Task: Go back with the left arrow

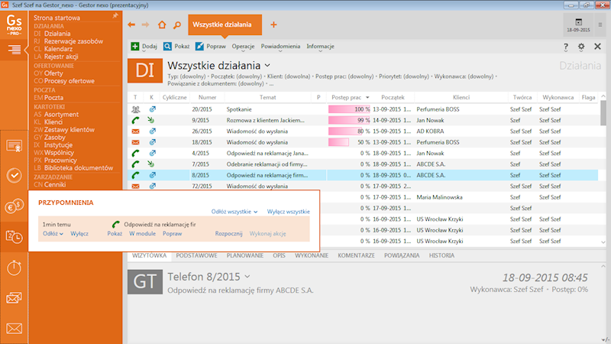Action: (131, 24)
